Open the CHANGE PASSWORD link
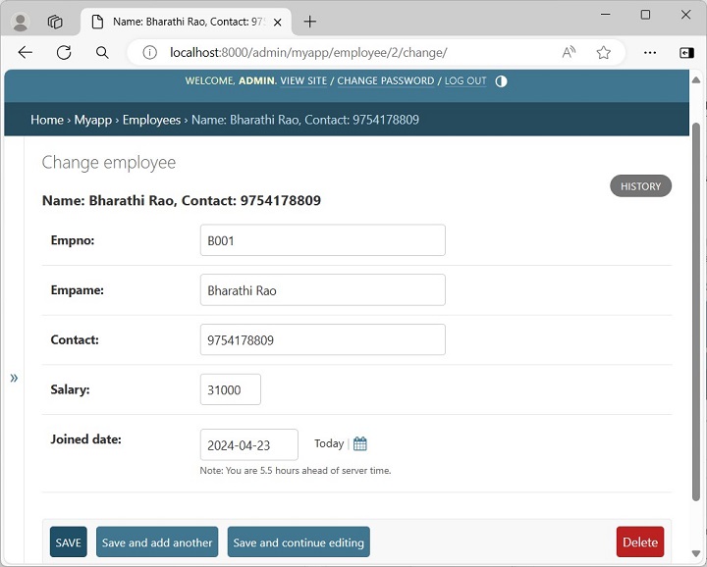The image size is (707, 567). click(x=386, y=81)
